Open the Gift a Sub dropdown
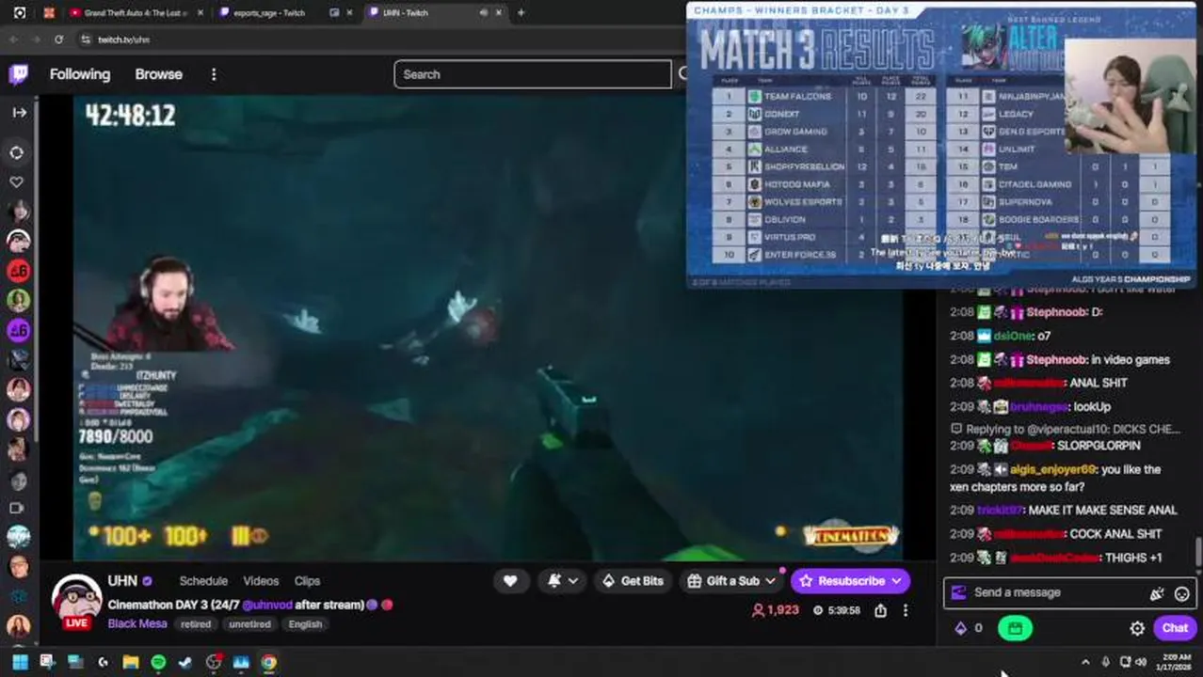The image size is (1203, 677). click(730, 581)
